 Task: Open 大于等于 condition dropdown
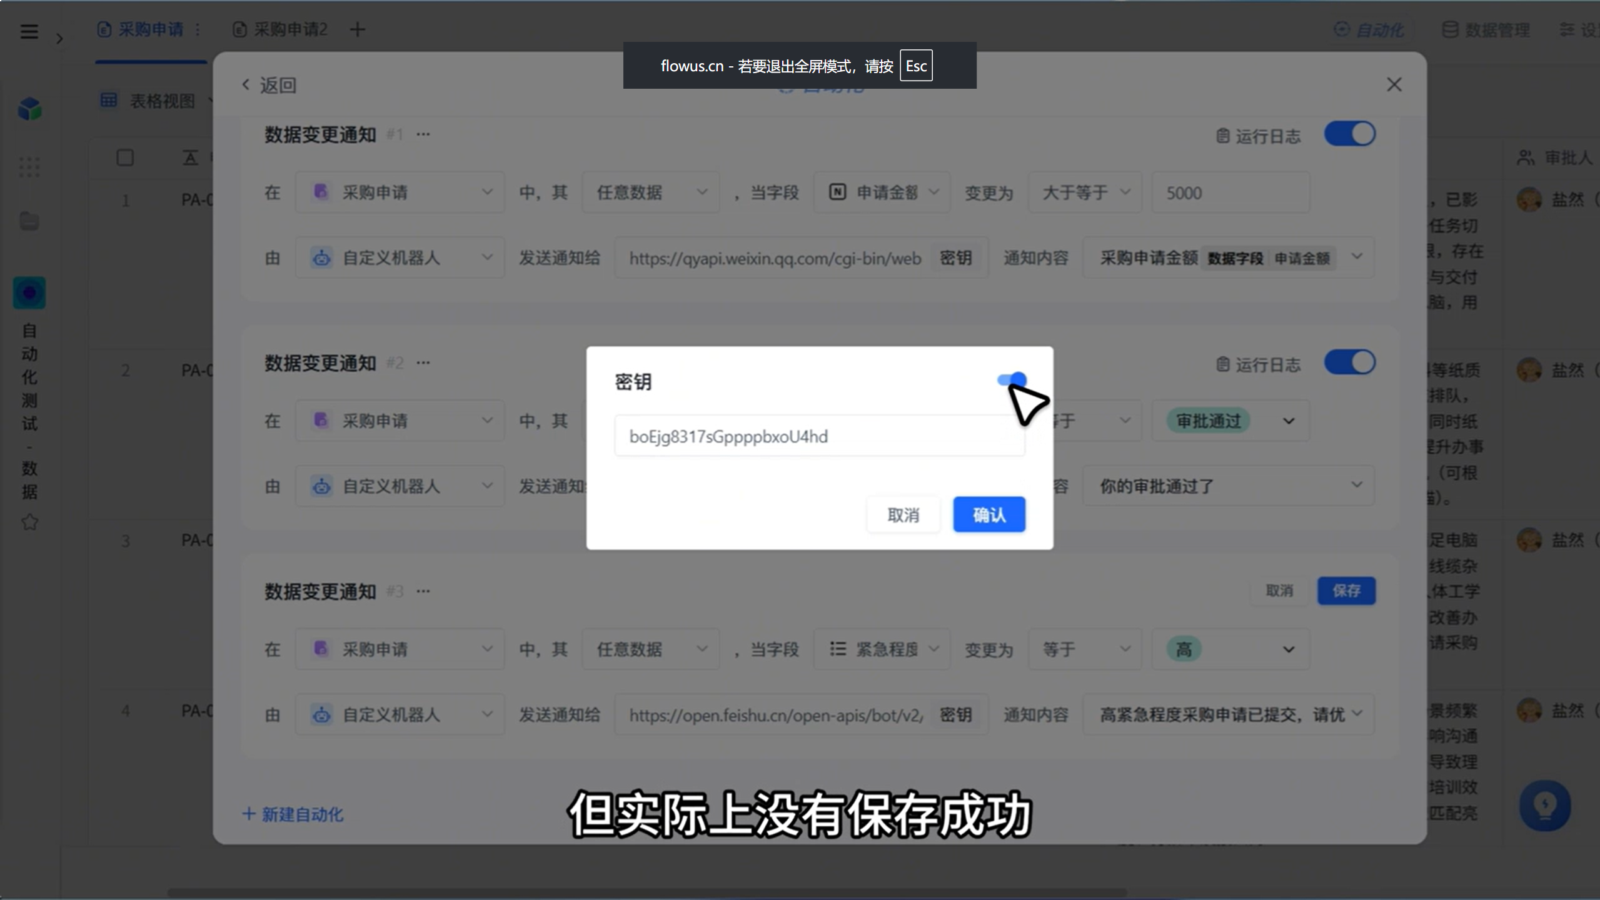pos(1085,192)
